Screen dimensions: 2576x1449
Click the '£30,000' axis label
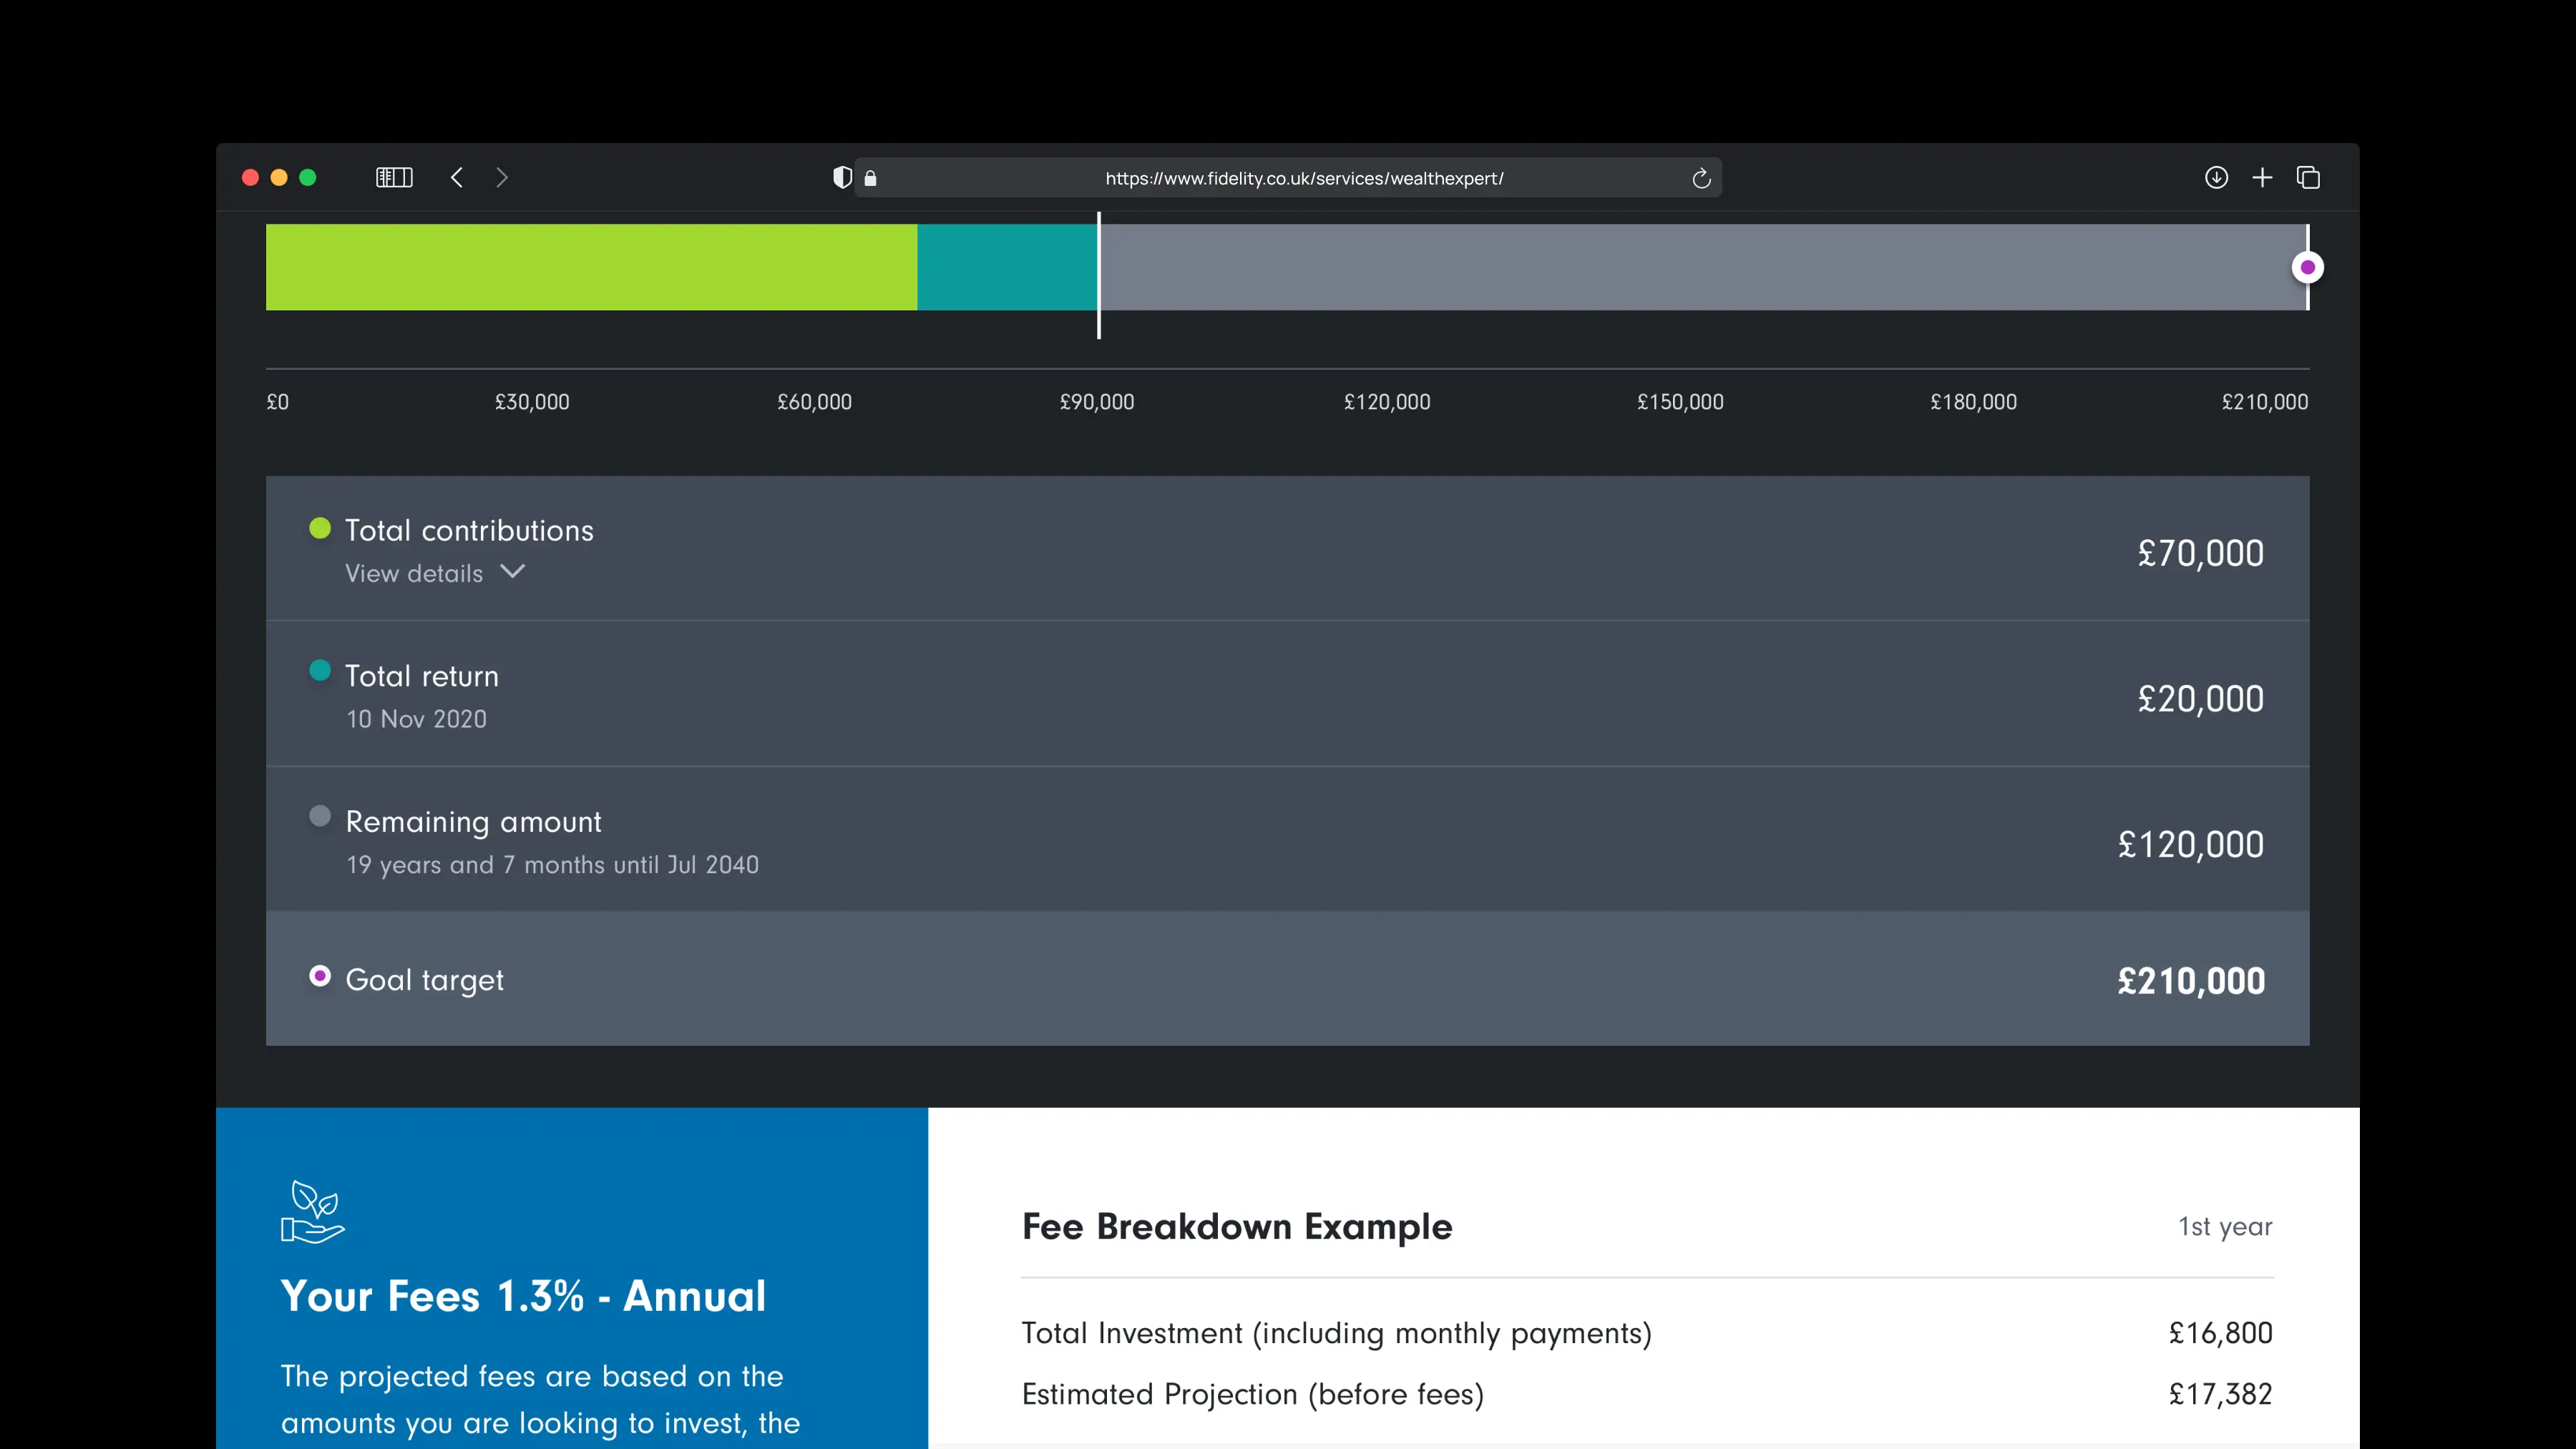[x=532, y=402]
